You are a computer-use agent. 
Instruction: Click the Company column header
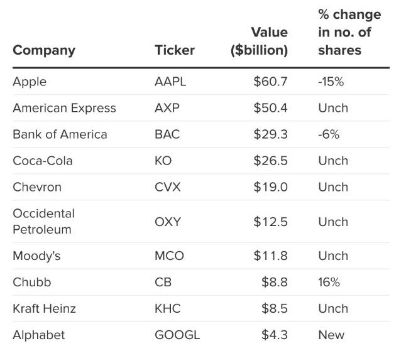click(43, 50)
